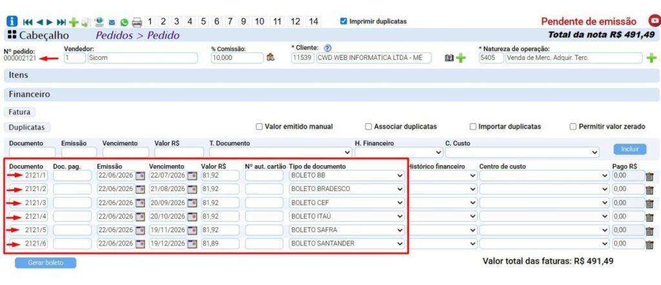Screen dimensions: 661x285
Task: Add new client with green plus
Action: pyautogui.click(x=461, y=58)
